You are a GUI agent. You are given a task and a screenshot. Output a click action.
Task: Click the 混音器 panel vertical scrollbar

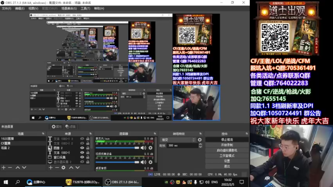156,150
